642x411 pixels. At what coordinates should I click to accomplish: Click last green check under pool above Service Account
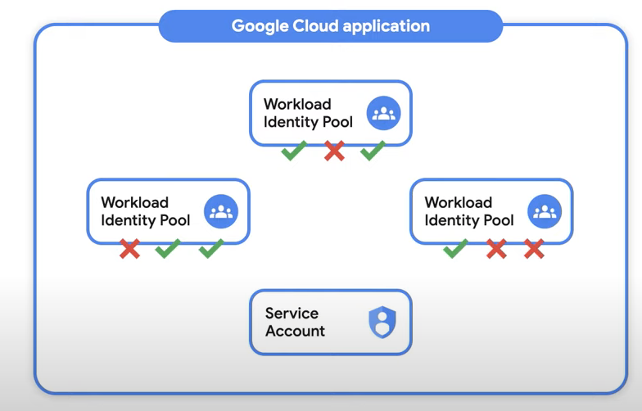[373, 151]
